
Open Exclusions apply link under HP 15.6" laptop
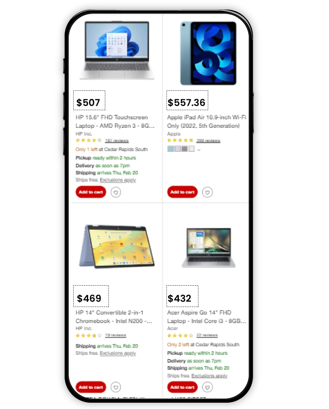117,180
